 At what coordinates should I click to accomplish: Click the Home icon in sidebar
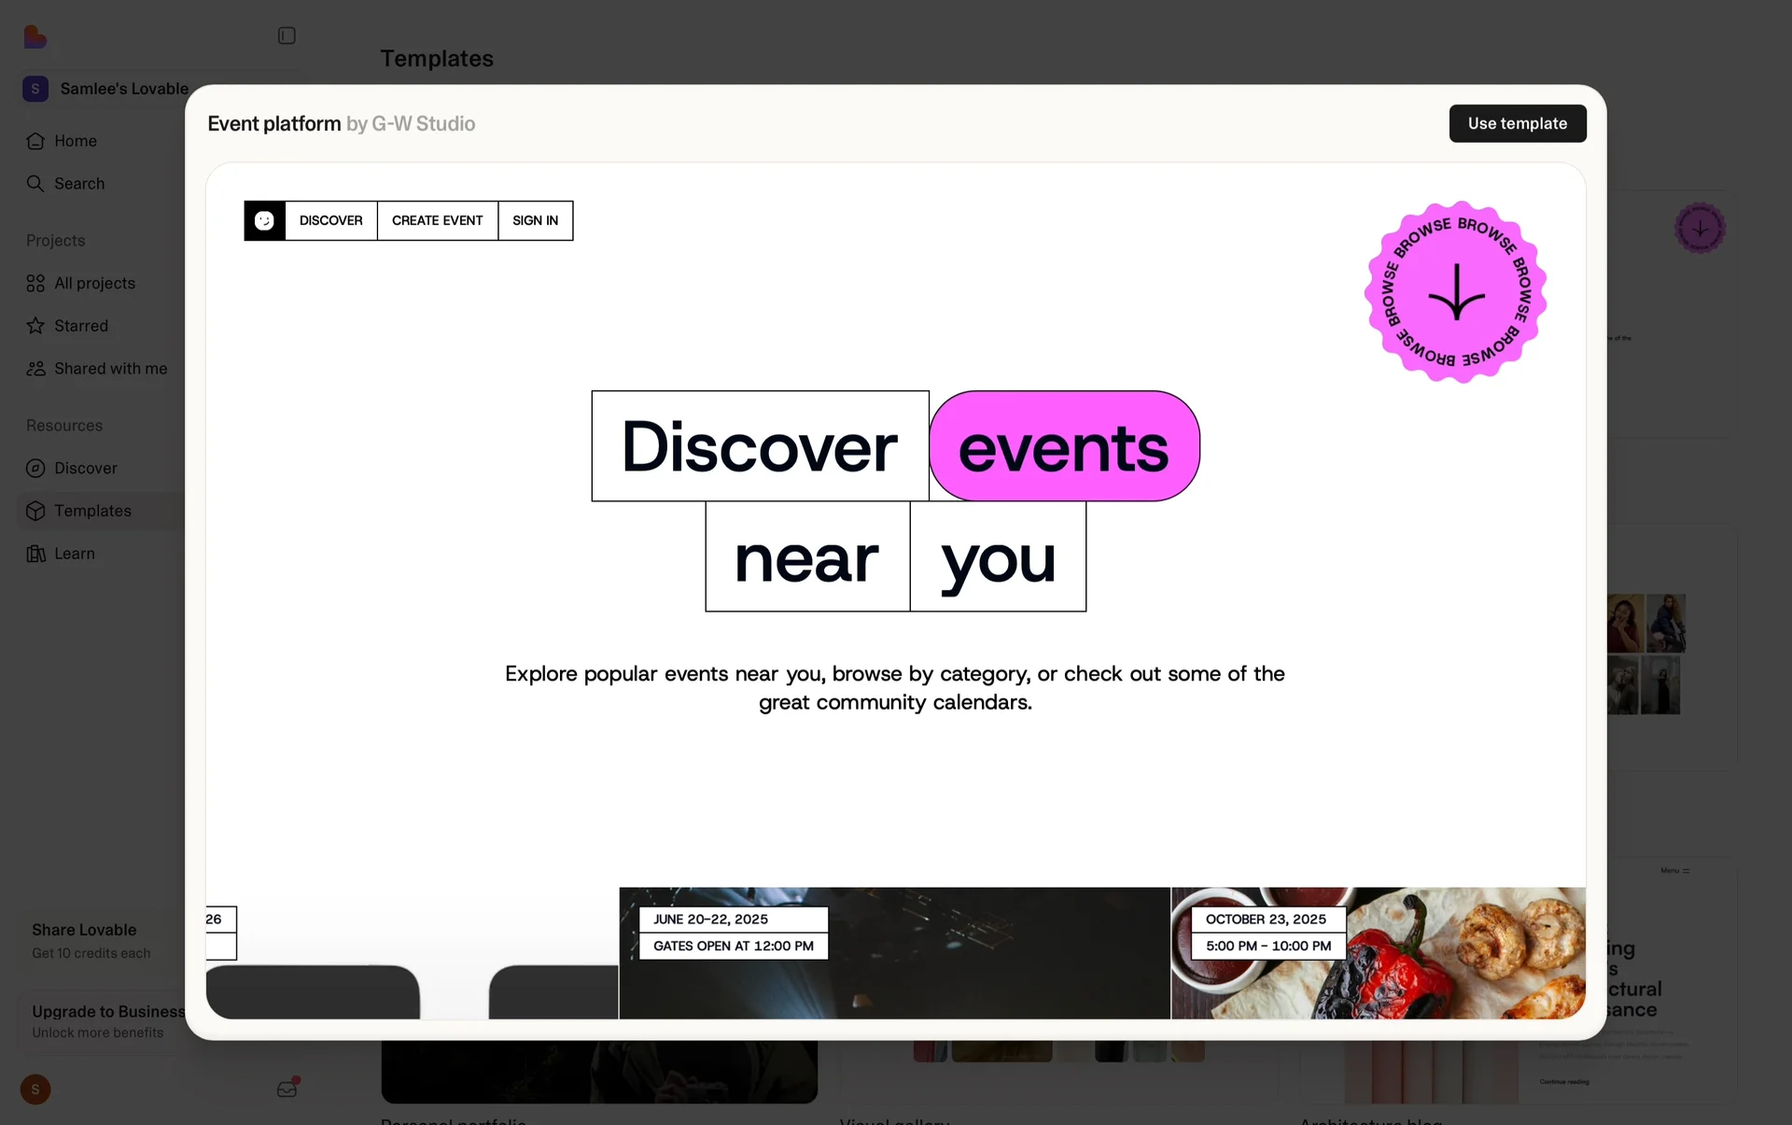point(35,141)
